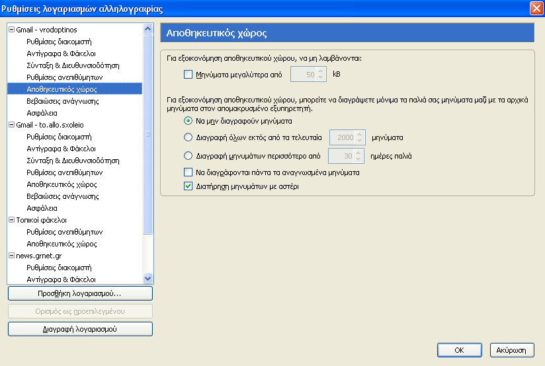Select Να μην διαγραφούν μηνύματα radio button

[188, 121]
